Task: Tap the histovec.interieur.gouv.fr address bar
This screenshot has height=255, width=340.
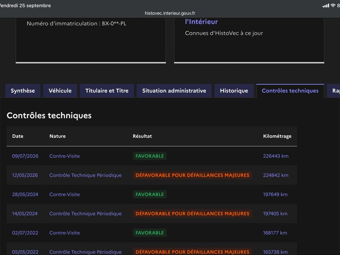Action: point(170,13)
